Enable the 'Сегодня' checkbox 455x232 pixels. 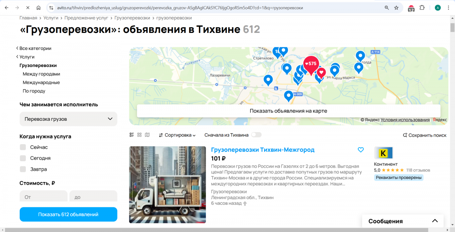click(23, 158)
